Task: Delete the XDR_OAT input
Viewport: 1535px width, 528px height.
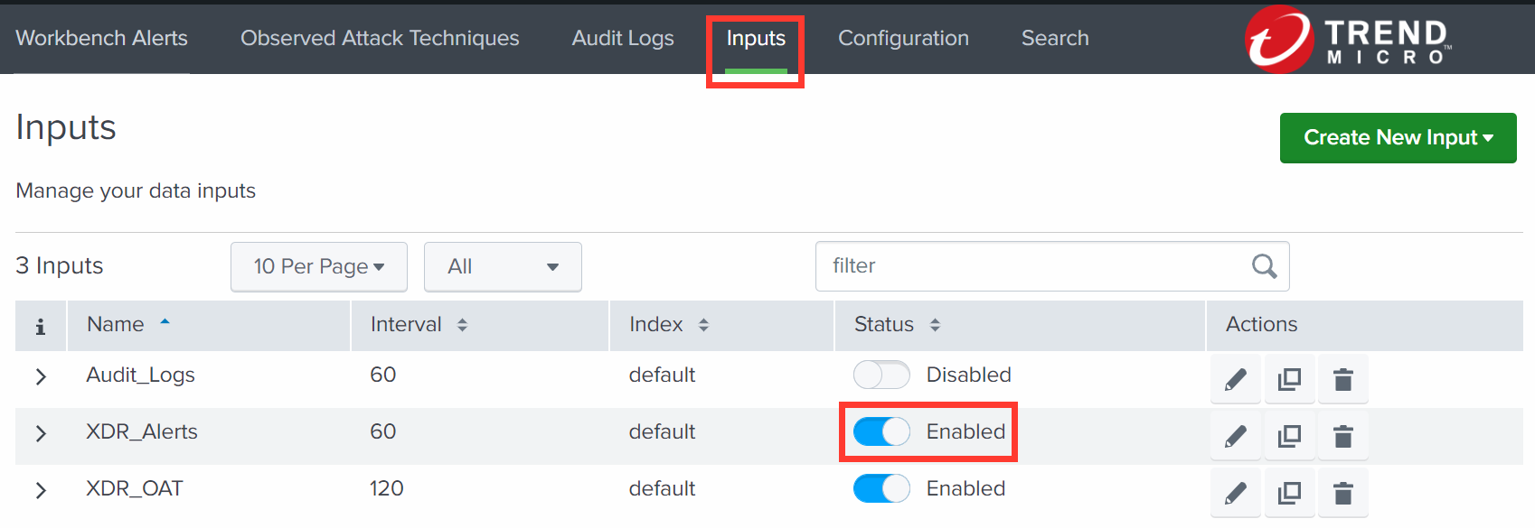Action: click(1343, 494)
